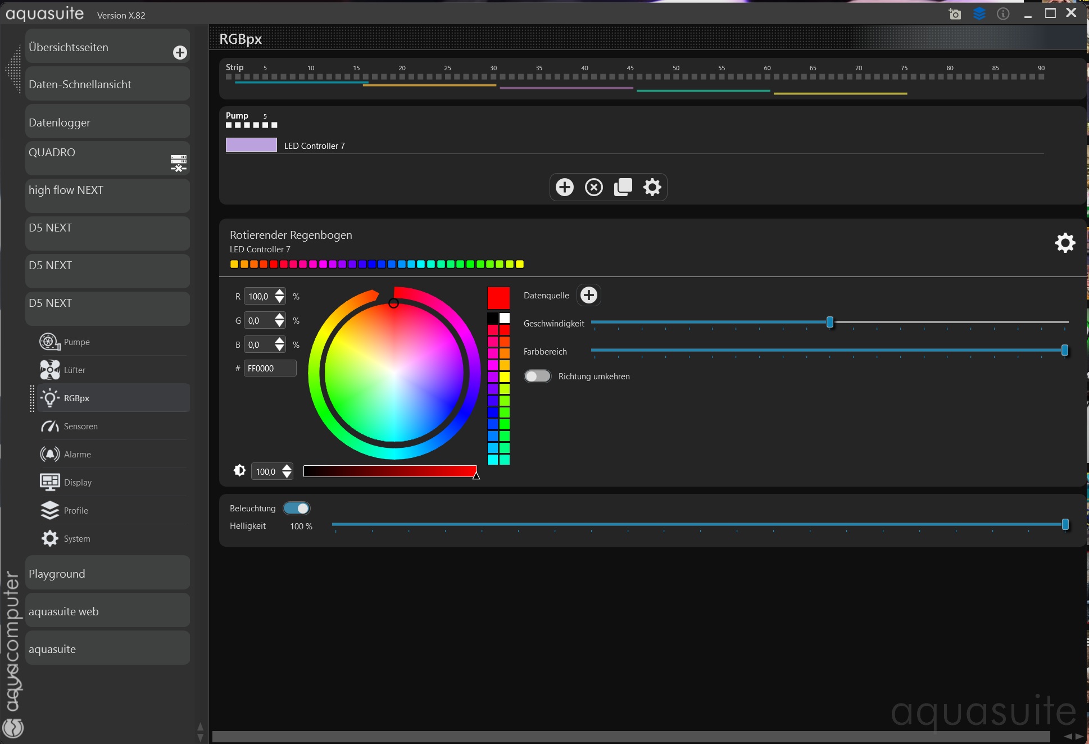Increase the brightness stepper value
The width and height of the screenshot is (1089, 744).
pos(287,468)
